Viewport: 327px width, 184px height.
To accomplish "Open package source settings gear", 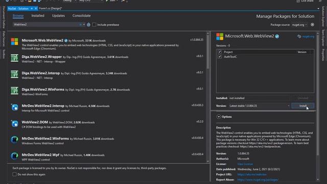I will tap(312, 25).
